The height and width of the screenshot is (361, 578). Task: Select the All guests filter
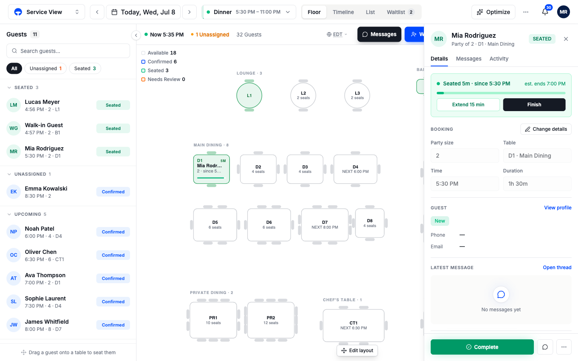pos(14,69)
